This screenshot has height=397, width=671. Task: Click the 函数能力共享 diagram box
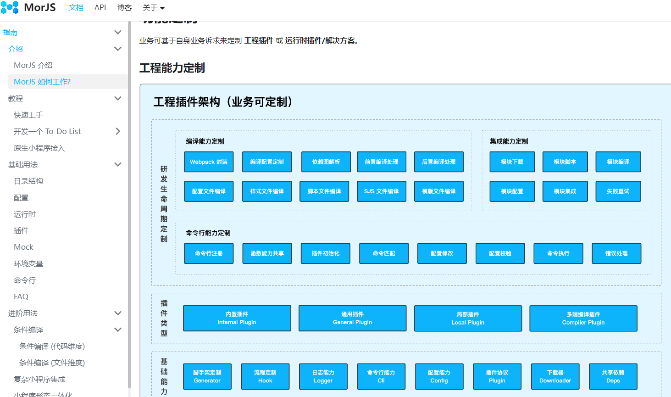click(x=267, y=253)
